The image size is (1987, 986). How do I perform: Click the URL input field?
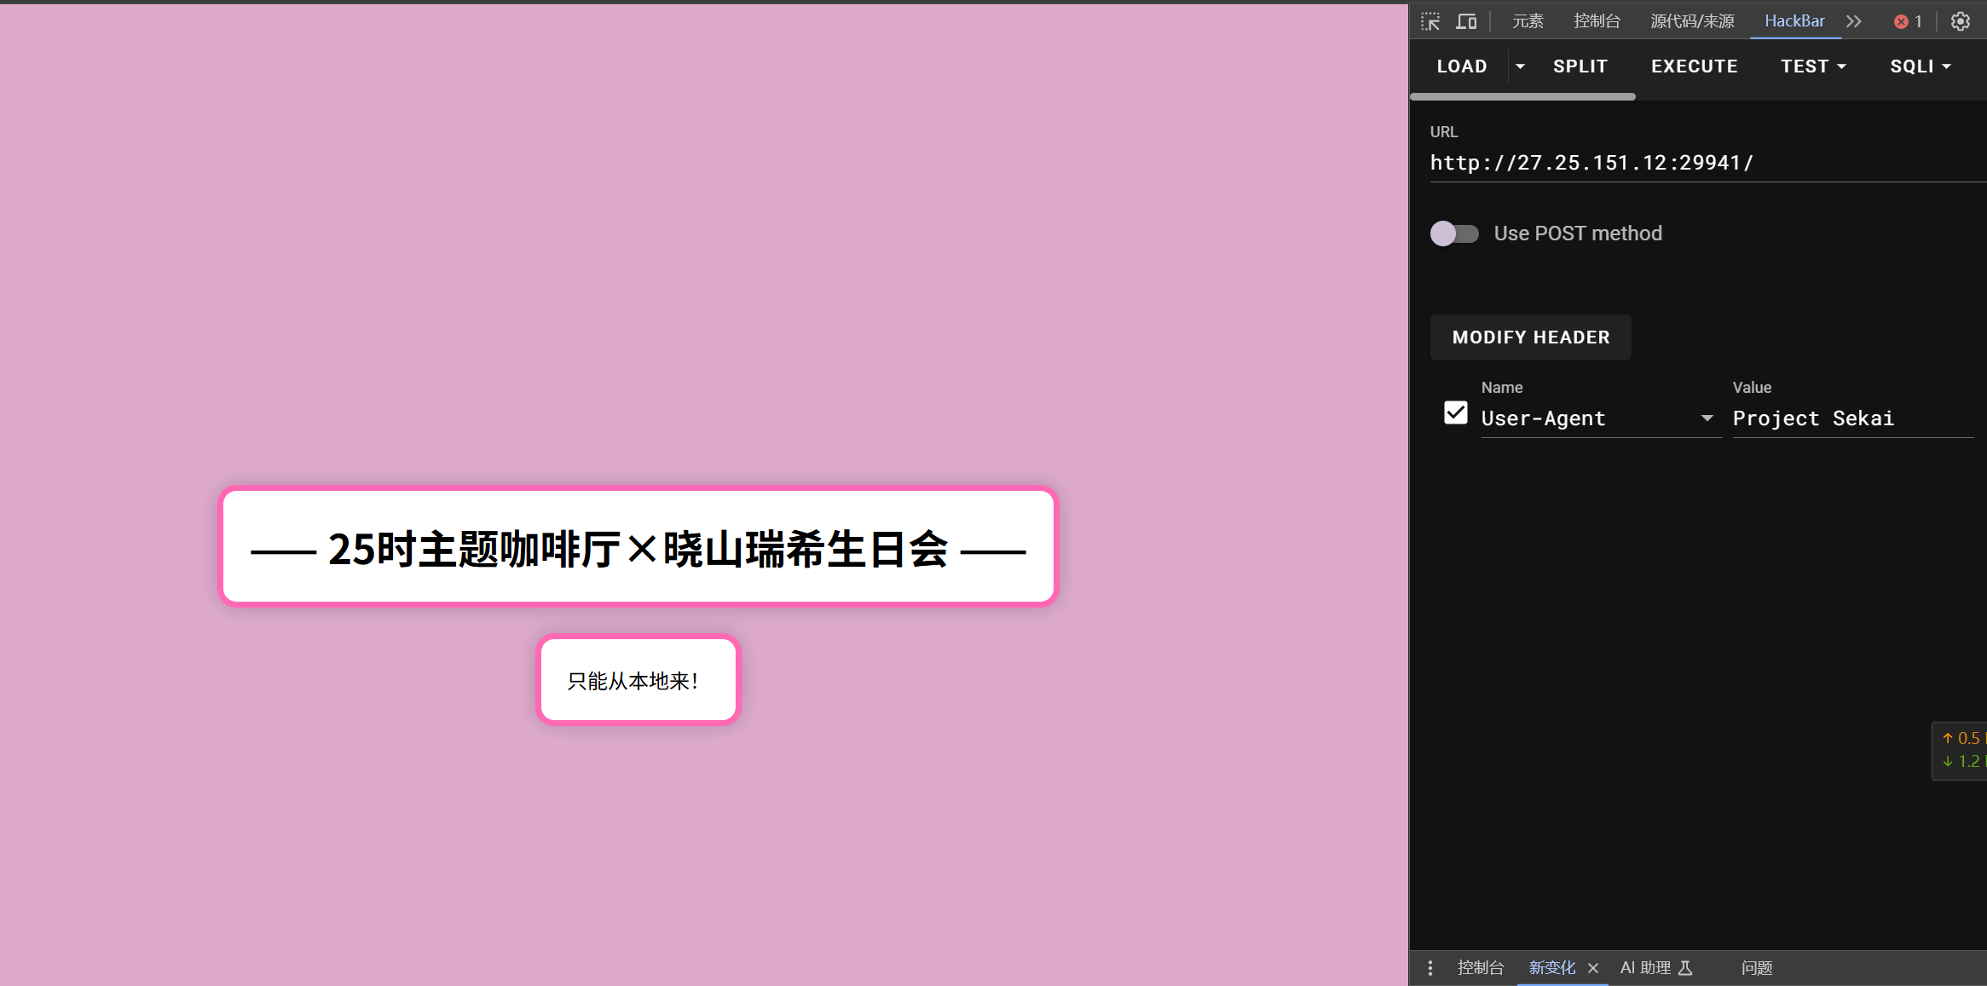point(1696,163)
